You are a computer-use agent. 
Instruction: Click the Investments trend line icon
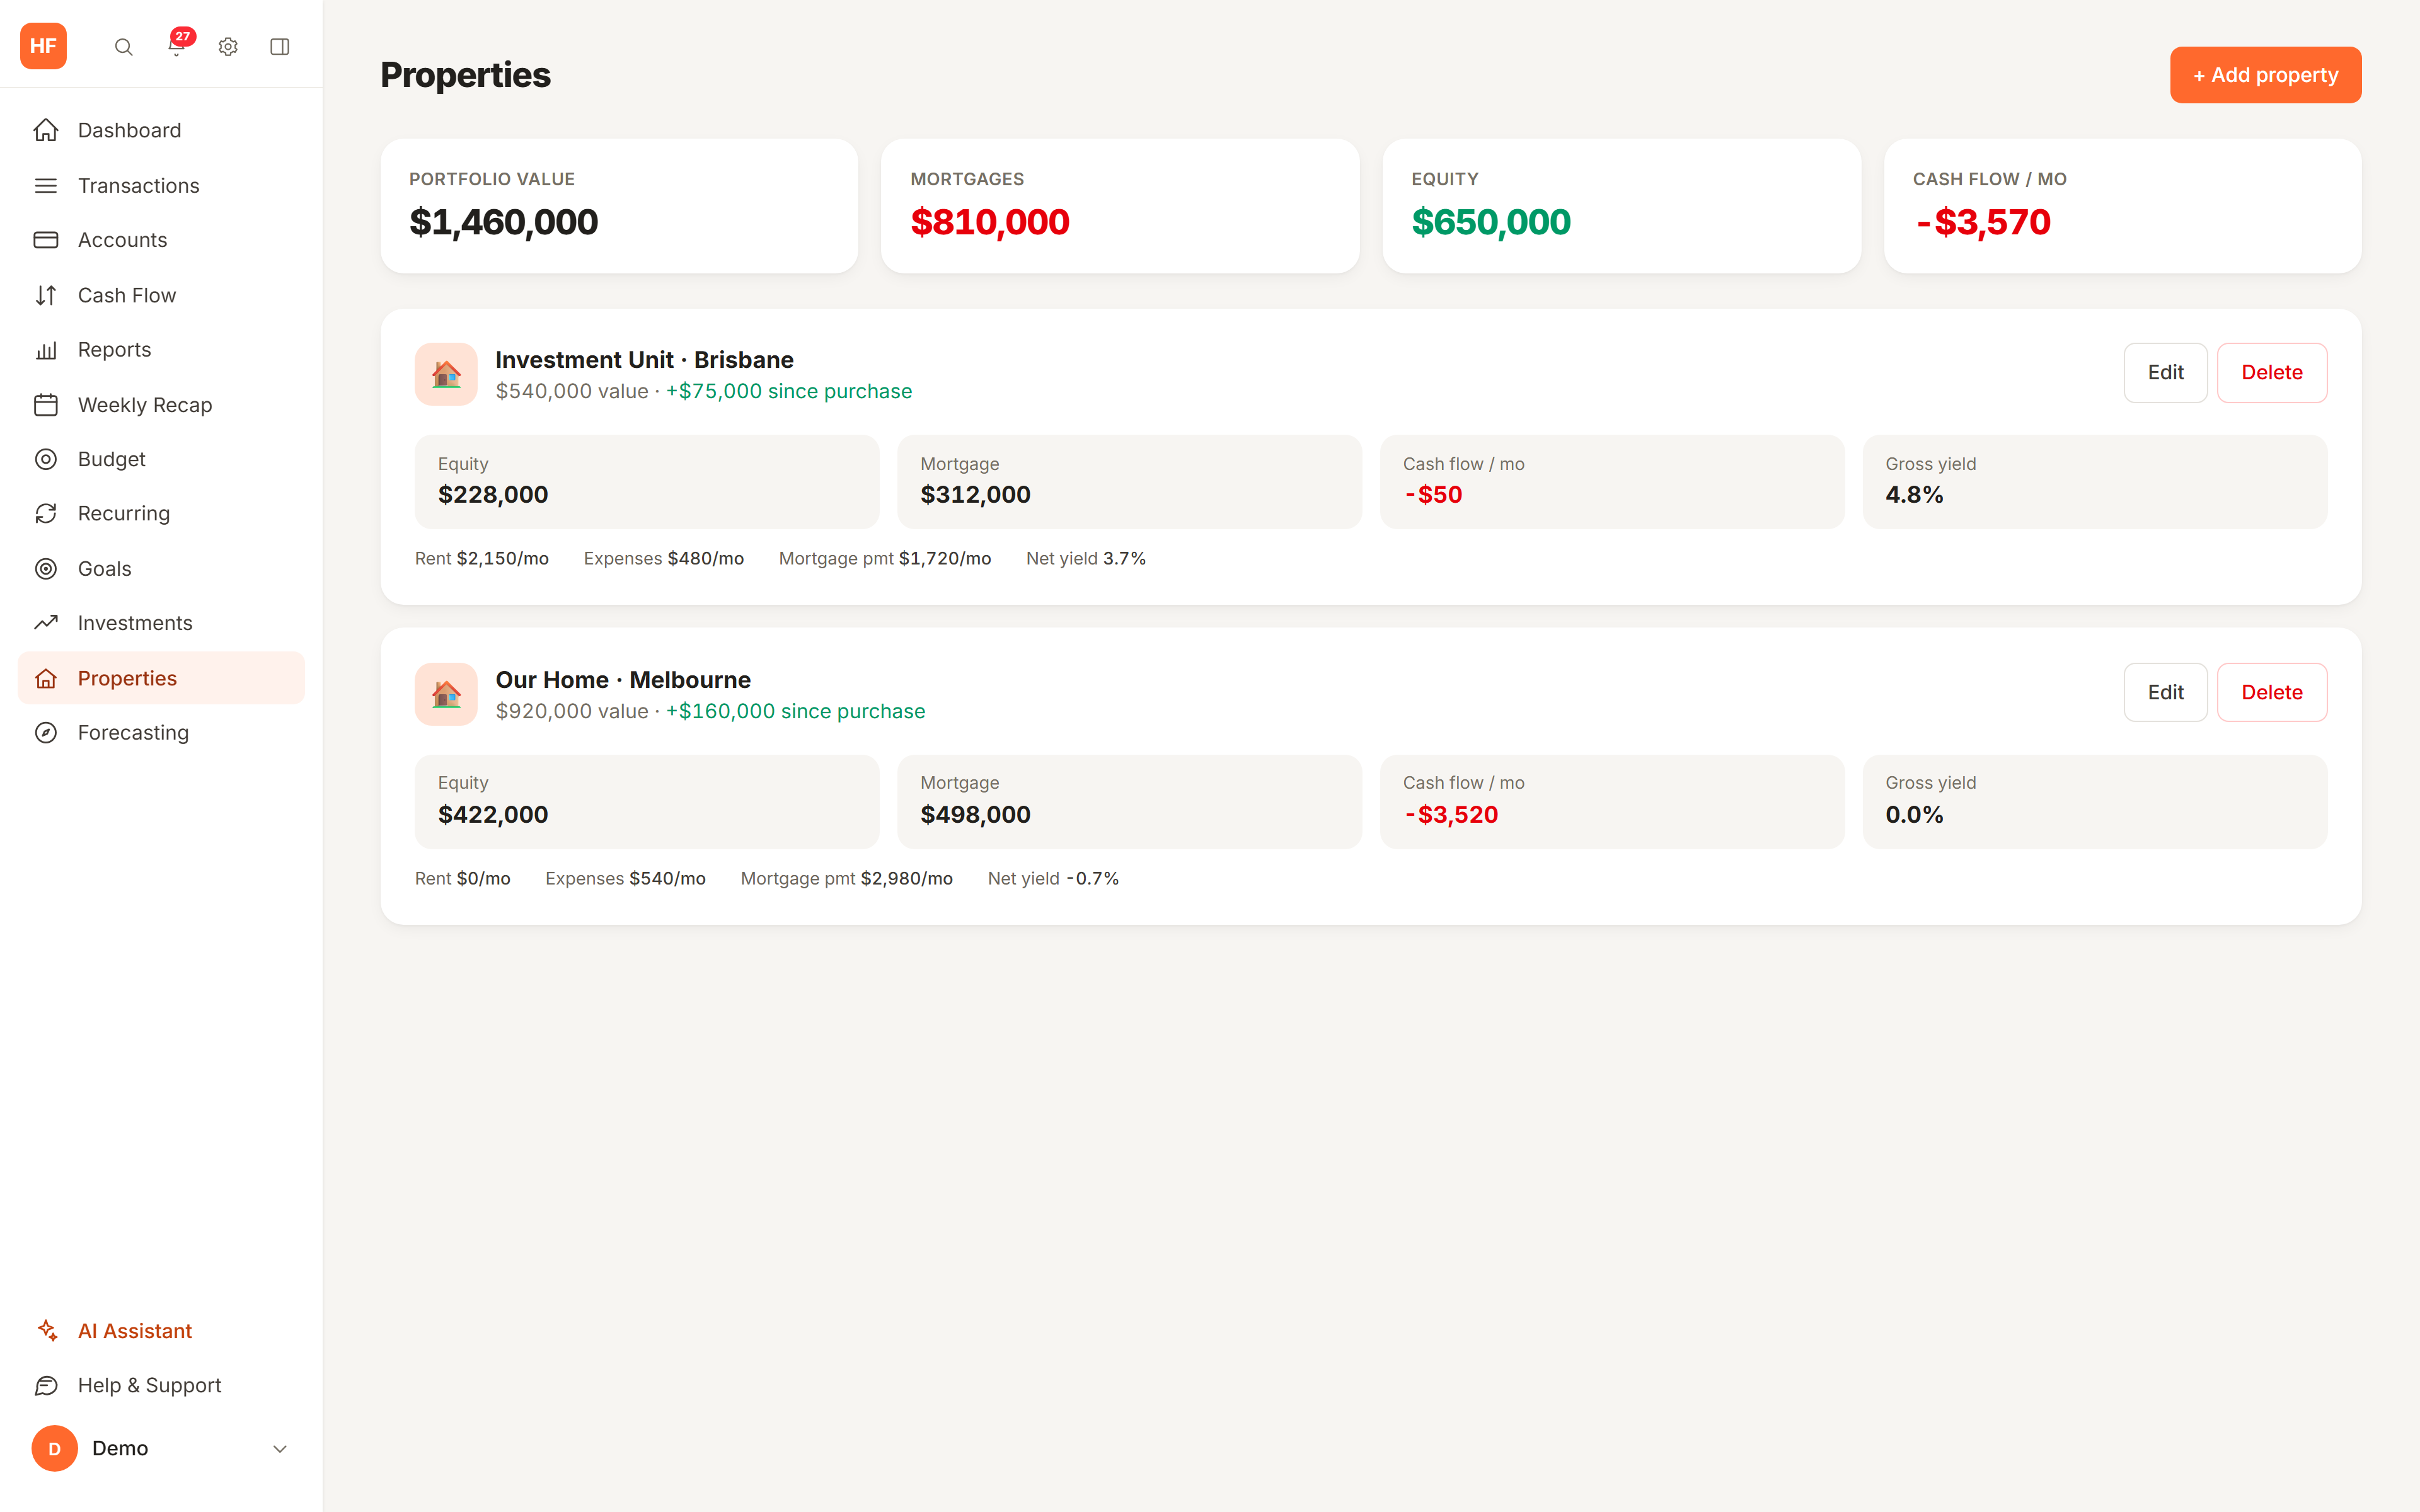pyautogui.click(x=46, y=623)
